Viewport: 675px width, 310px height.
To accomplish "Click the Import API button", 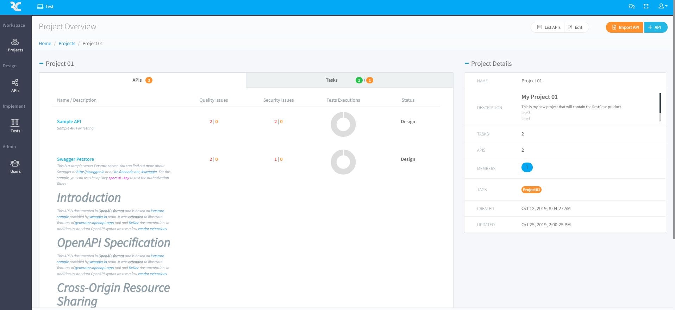I will 625,27.
